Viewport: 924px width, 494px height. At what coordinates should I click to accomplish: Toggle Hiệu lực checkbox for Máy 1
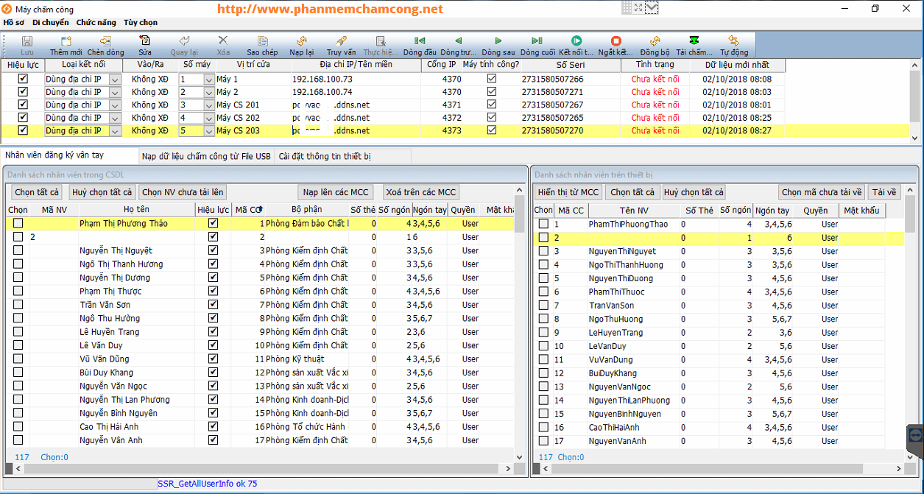tap(23, 79)
